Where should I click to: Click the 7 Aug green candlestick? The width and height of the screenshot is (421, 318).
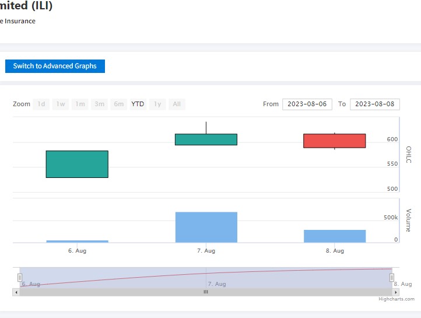206,139
